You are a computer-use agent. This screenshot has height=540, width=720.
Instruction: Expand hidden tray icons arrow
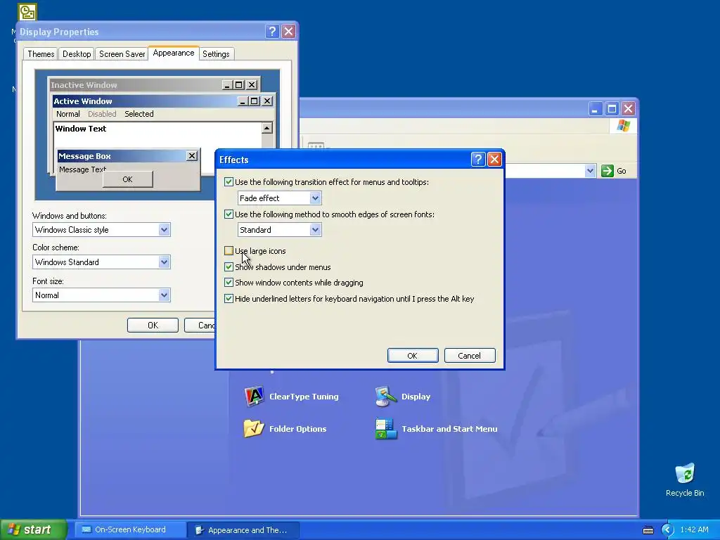tap(667, 530)
